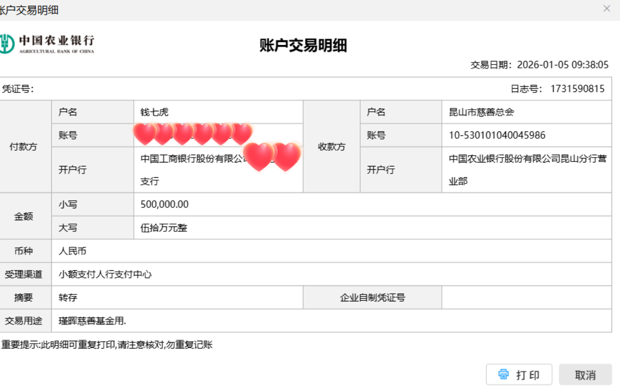Click the heart stickers covering the payer account number
Image resolution: width=620 pixels, height=388 pixels.
coord(193,134)
